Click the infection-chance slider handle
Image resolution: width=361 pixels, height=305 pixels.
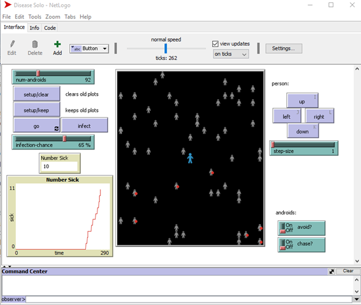(x=65, y=138)
